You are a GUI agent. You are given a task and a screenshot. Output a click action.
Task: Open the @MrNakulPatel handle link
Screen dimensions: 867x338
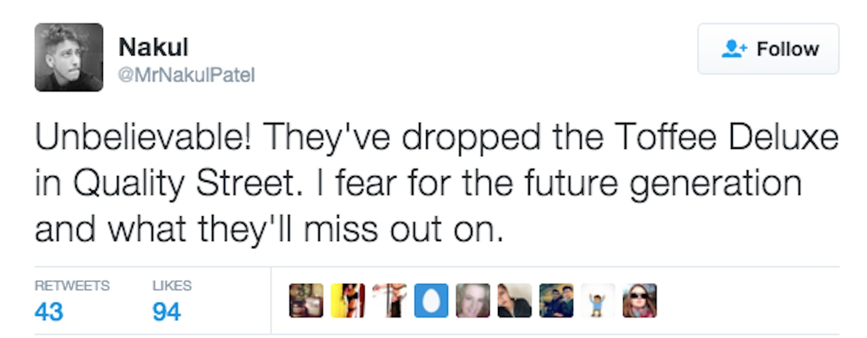click(187, 75)
